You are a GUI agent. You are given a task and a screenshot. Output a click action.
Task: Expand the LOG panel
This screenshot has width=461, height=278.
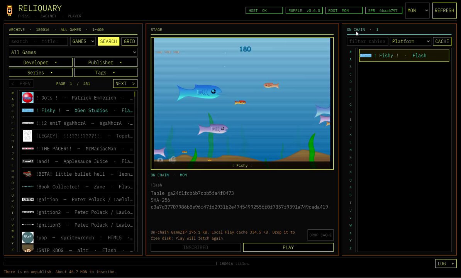[446, 264]
